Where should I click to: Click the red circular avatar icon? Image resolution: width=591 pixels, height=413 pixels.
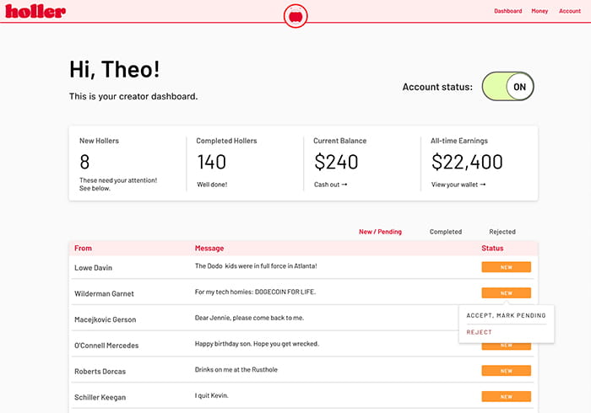(x=295, y=15)
